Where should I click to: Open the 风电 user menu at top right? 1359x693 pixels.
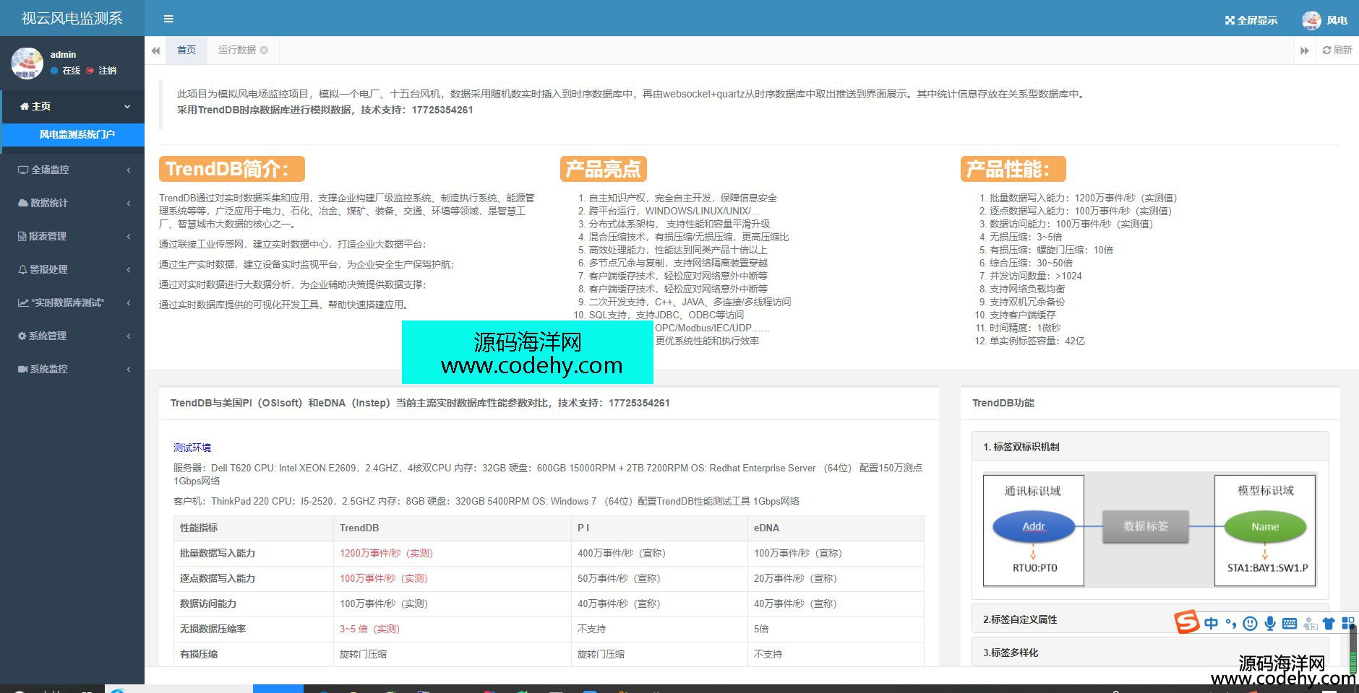(x=1325, y=20)
